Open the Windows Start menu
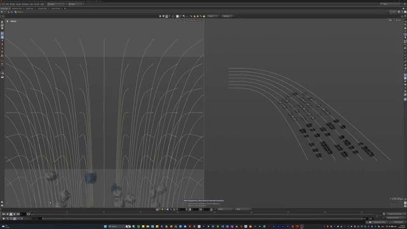Image resolution: width=407 pixels, height=229 pixels. pyautogui.click(x=106, y=226)
